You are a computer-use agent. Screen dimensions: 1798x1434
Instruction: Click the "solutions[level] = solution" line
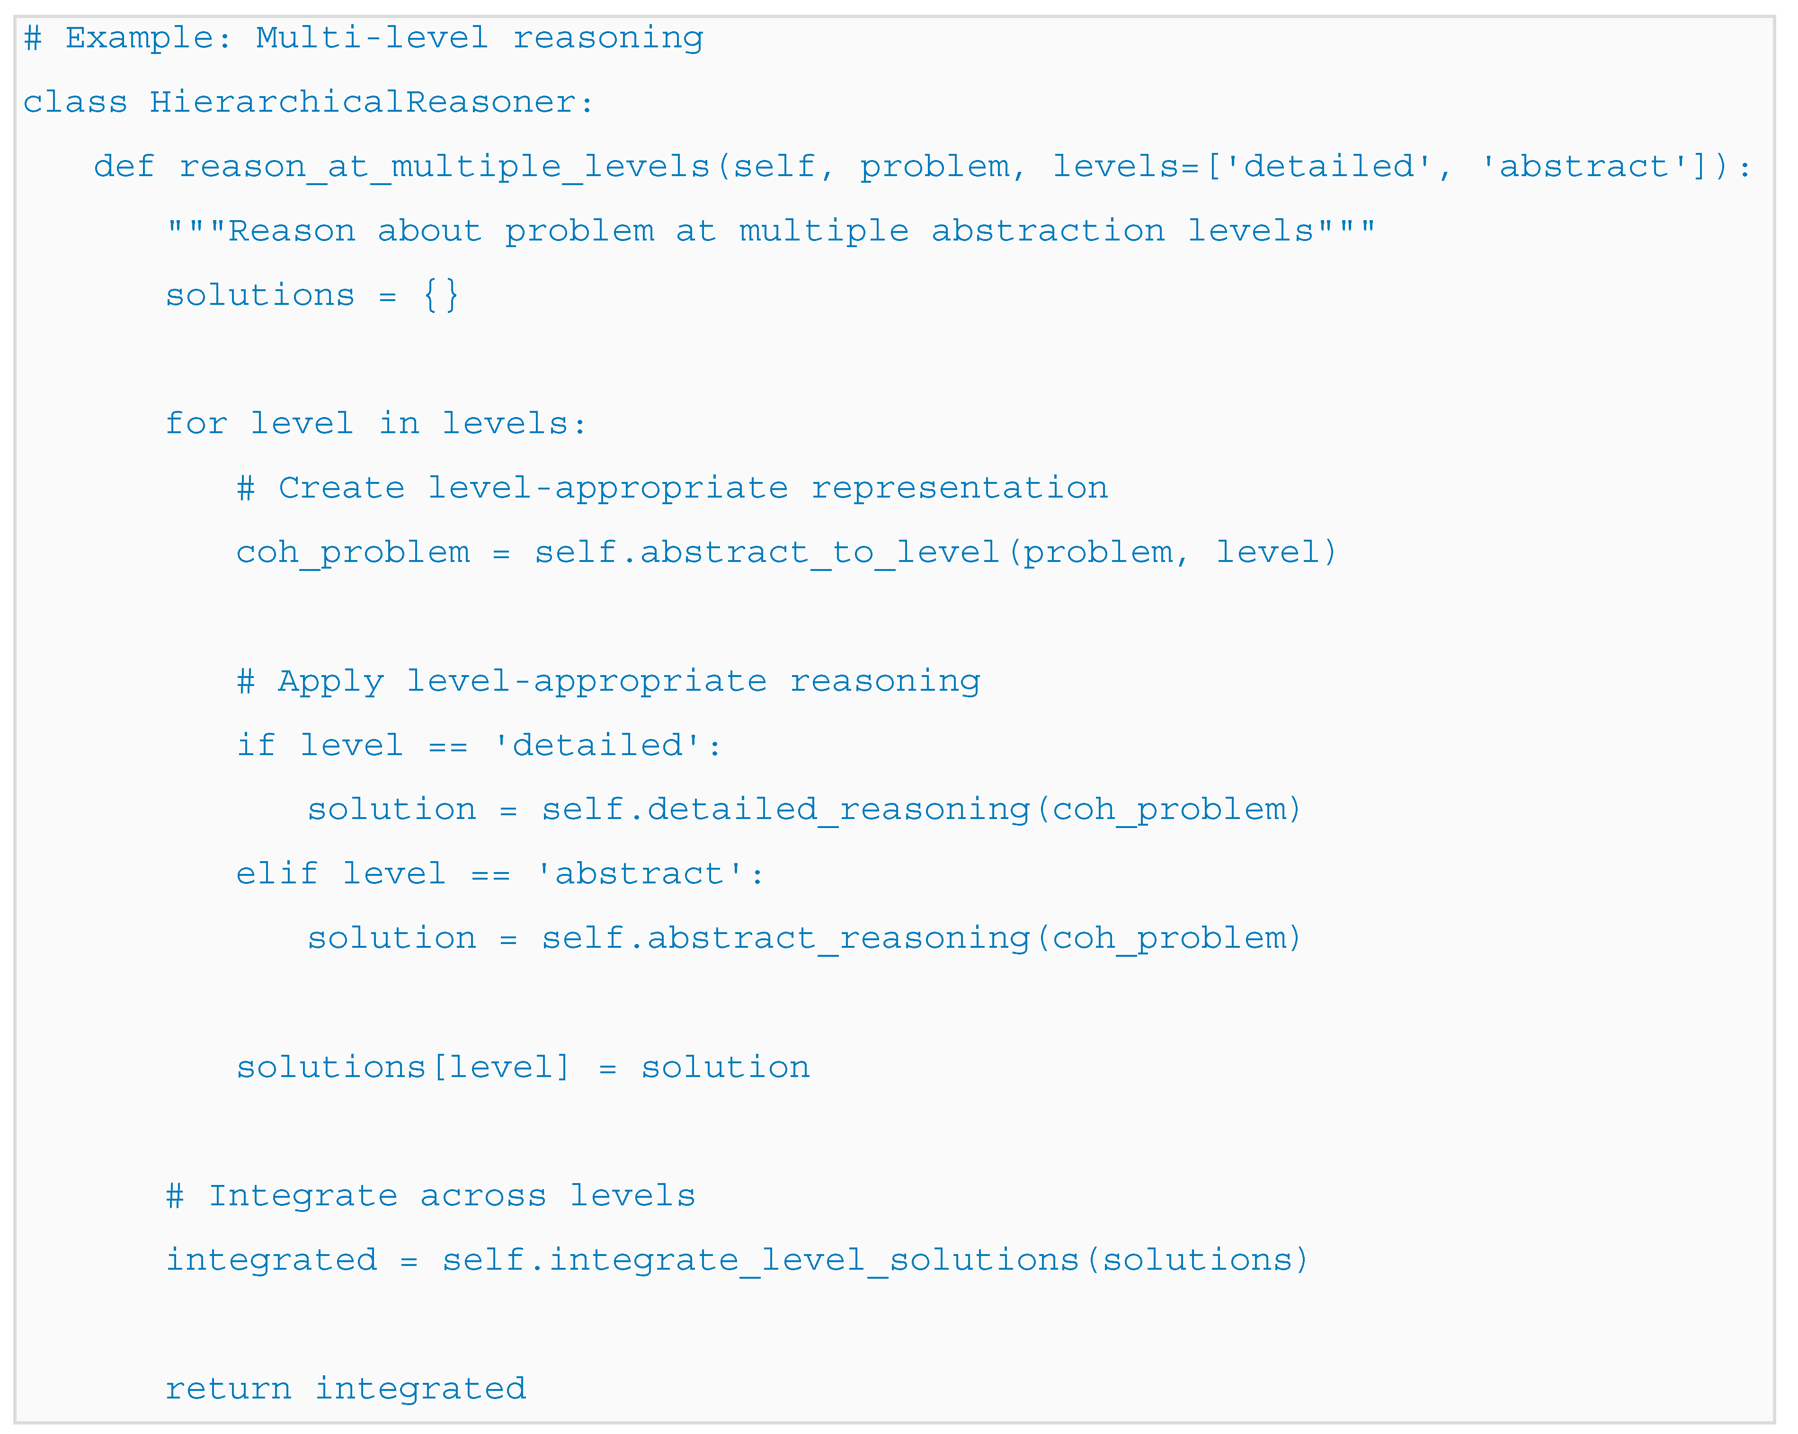(x=523, y=1068)
